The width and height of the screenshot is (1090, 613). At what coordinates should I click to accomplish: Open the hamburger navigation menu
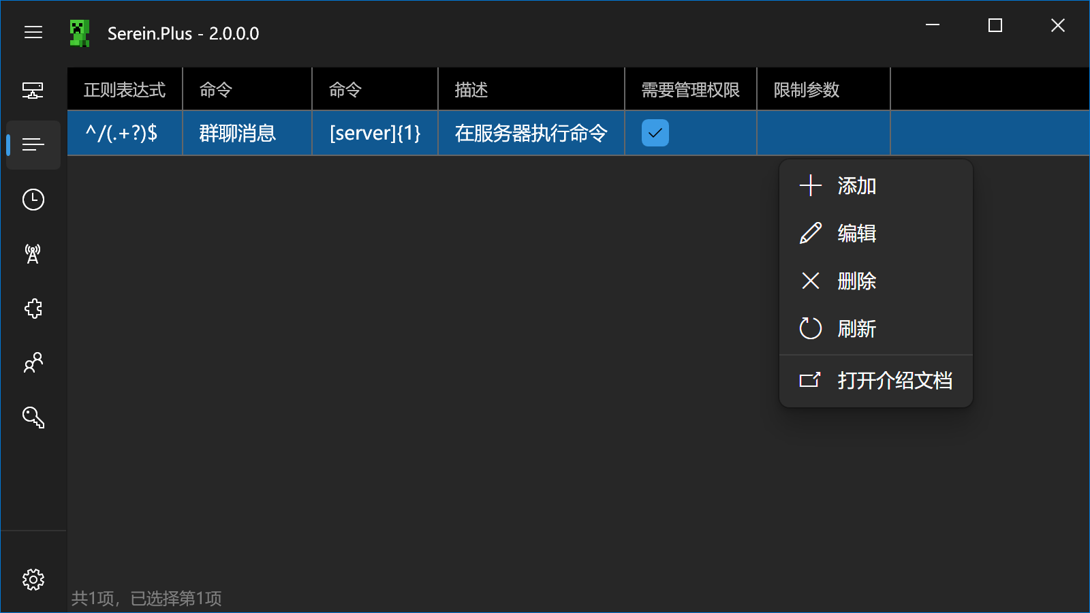coord(33,33)
